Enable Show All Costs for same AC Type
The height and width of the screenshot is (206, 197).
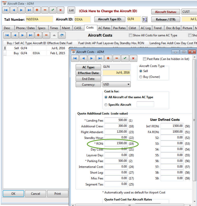130,35
